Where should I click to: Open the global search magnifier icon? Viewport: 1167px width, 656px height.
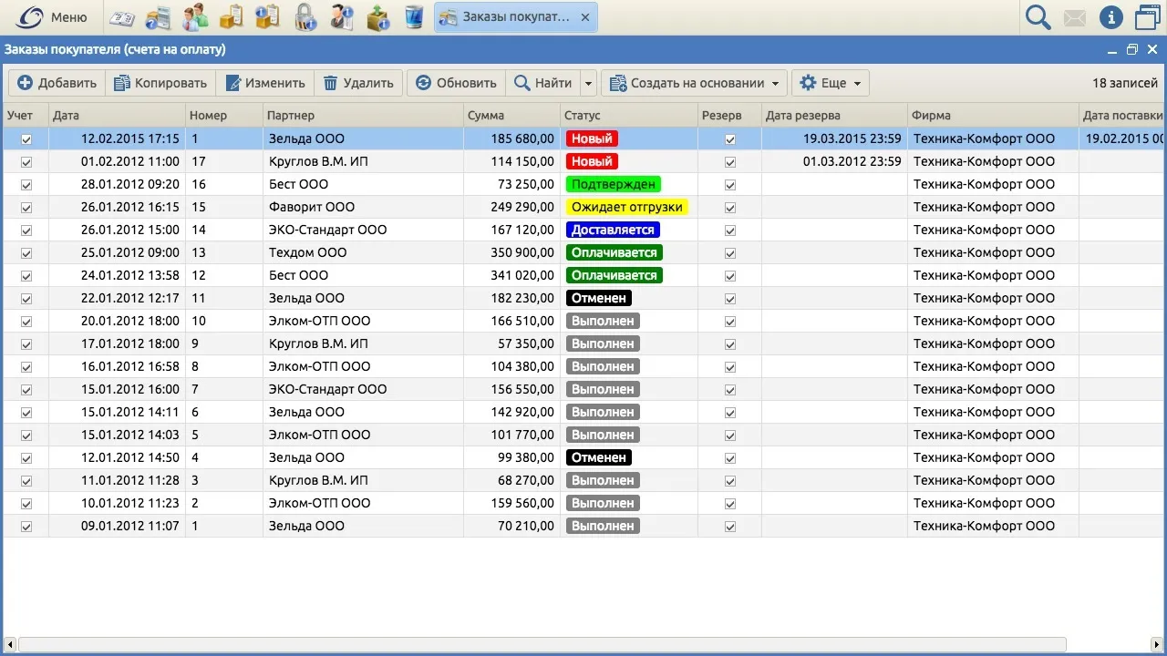1038,17
